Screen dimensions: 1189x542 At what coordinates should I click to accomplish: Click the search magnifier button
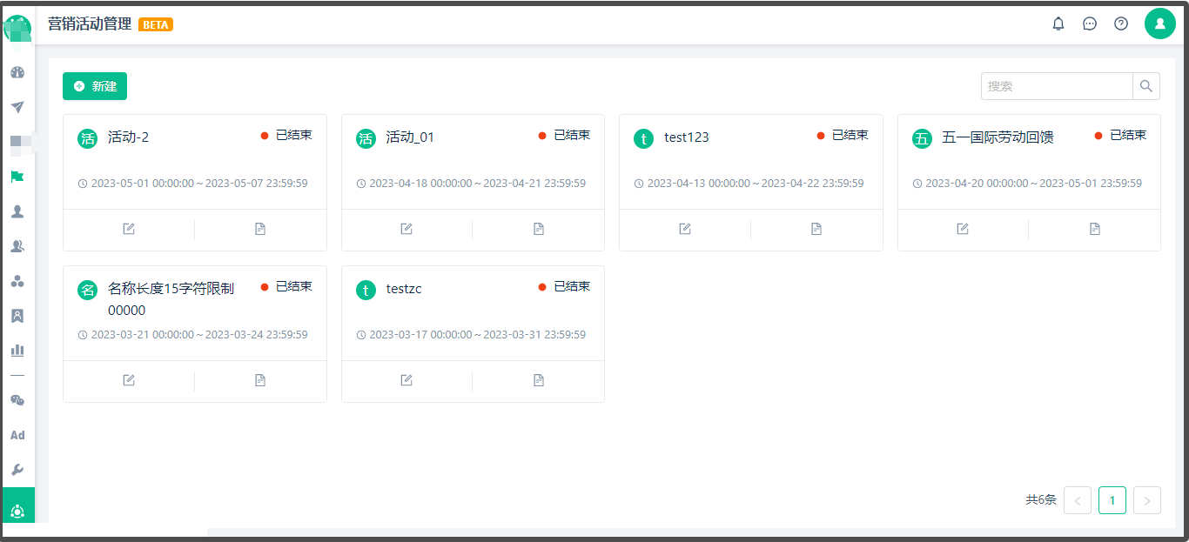tap(1146, 86)
